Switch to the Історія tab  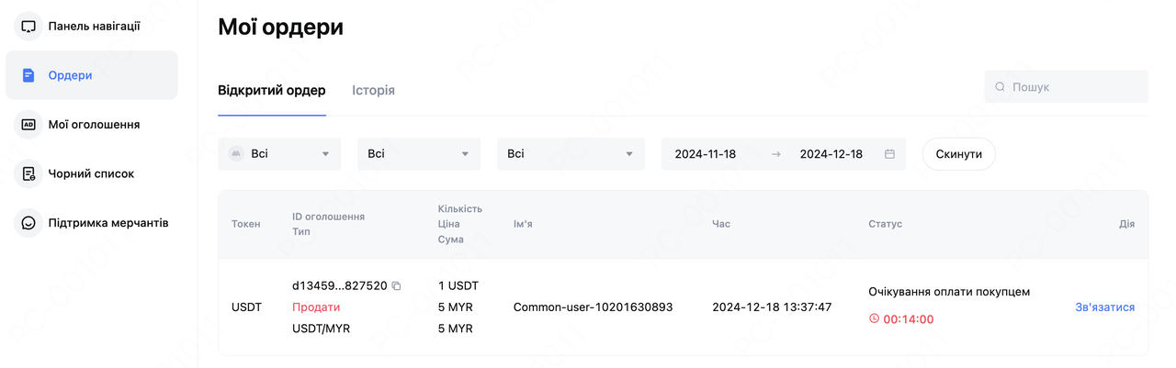373,91
